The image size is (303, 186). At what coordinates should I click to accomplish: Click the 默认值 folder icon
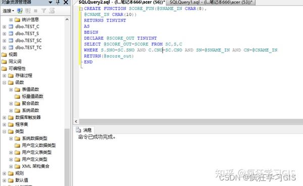pyautogui.click(x=11, y=180)
